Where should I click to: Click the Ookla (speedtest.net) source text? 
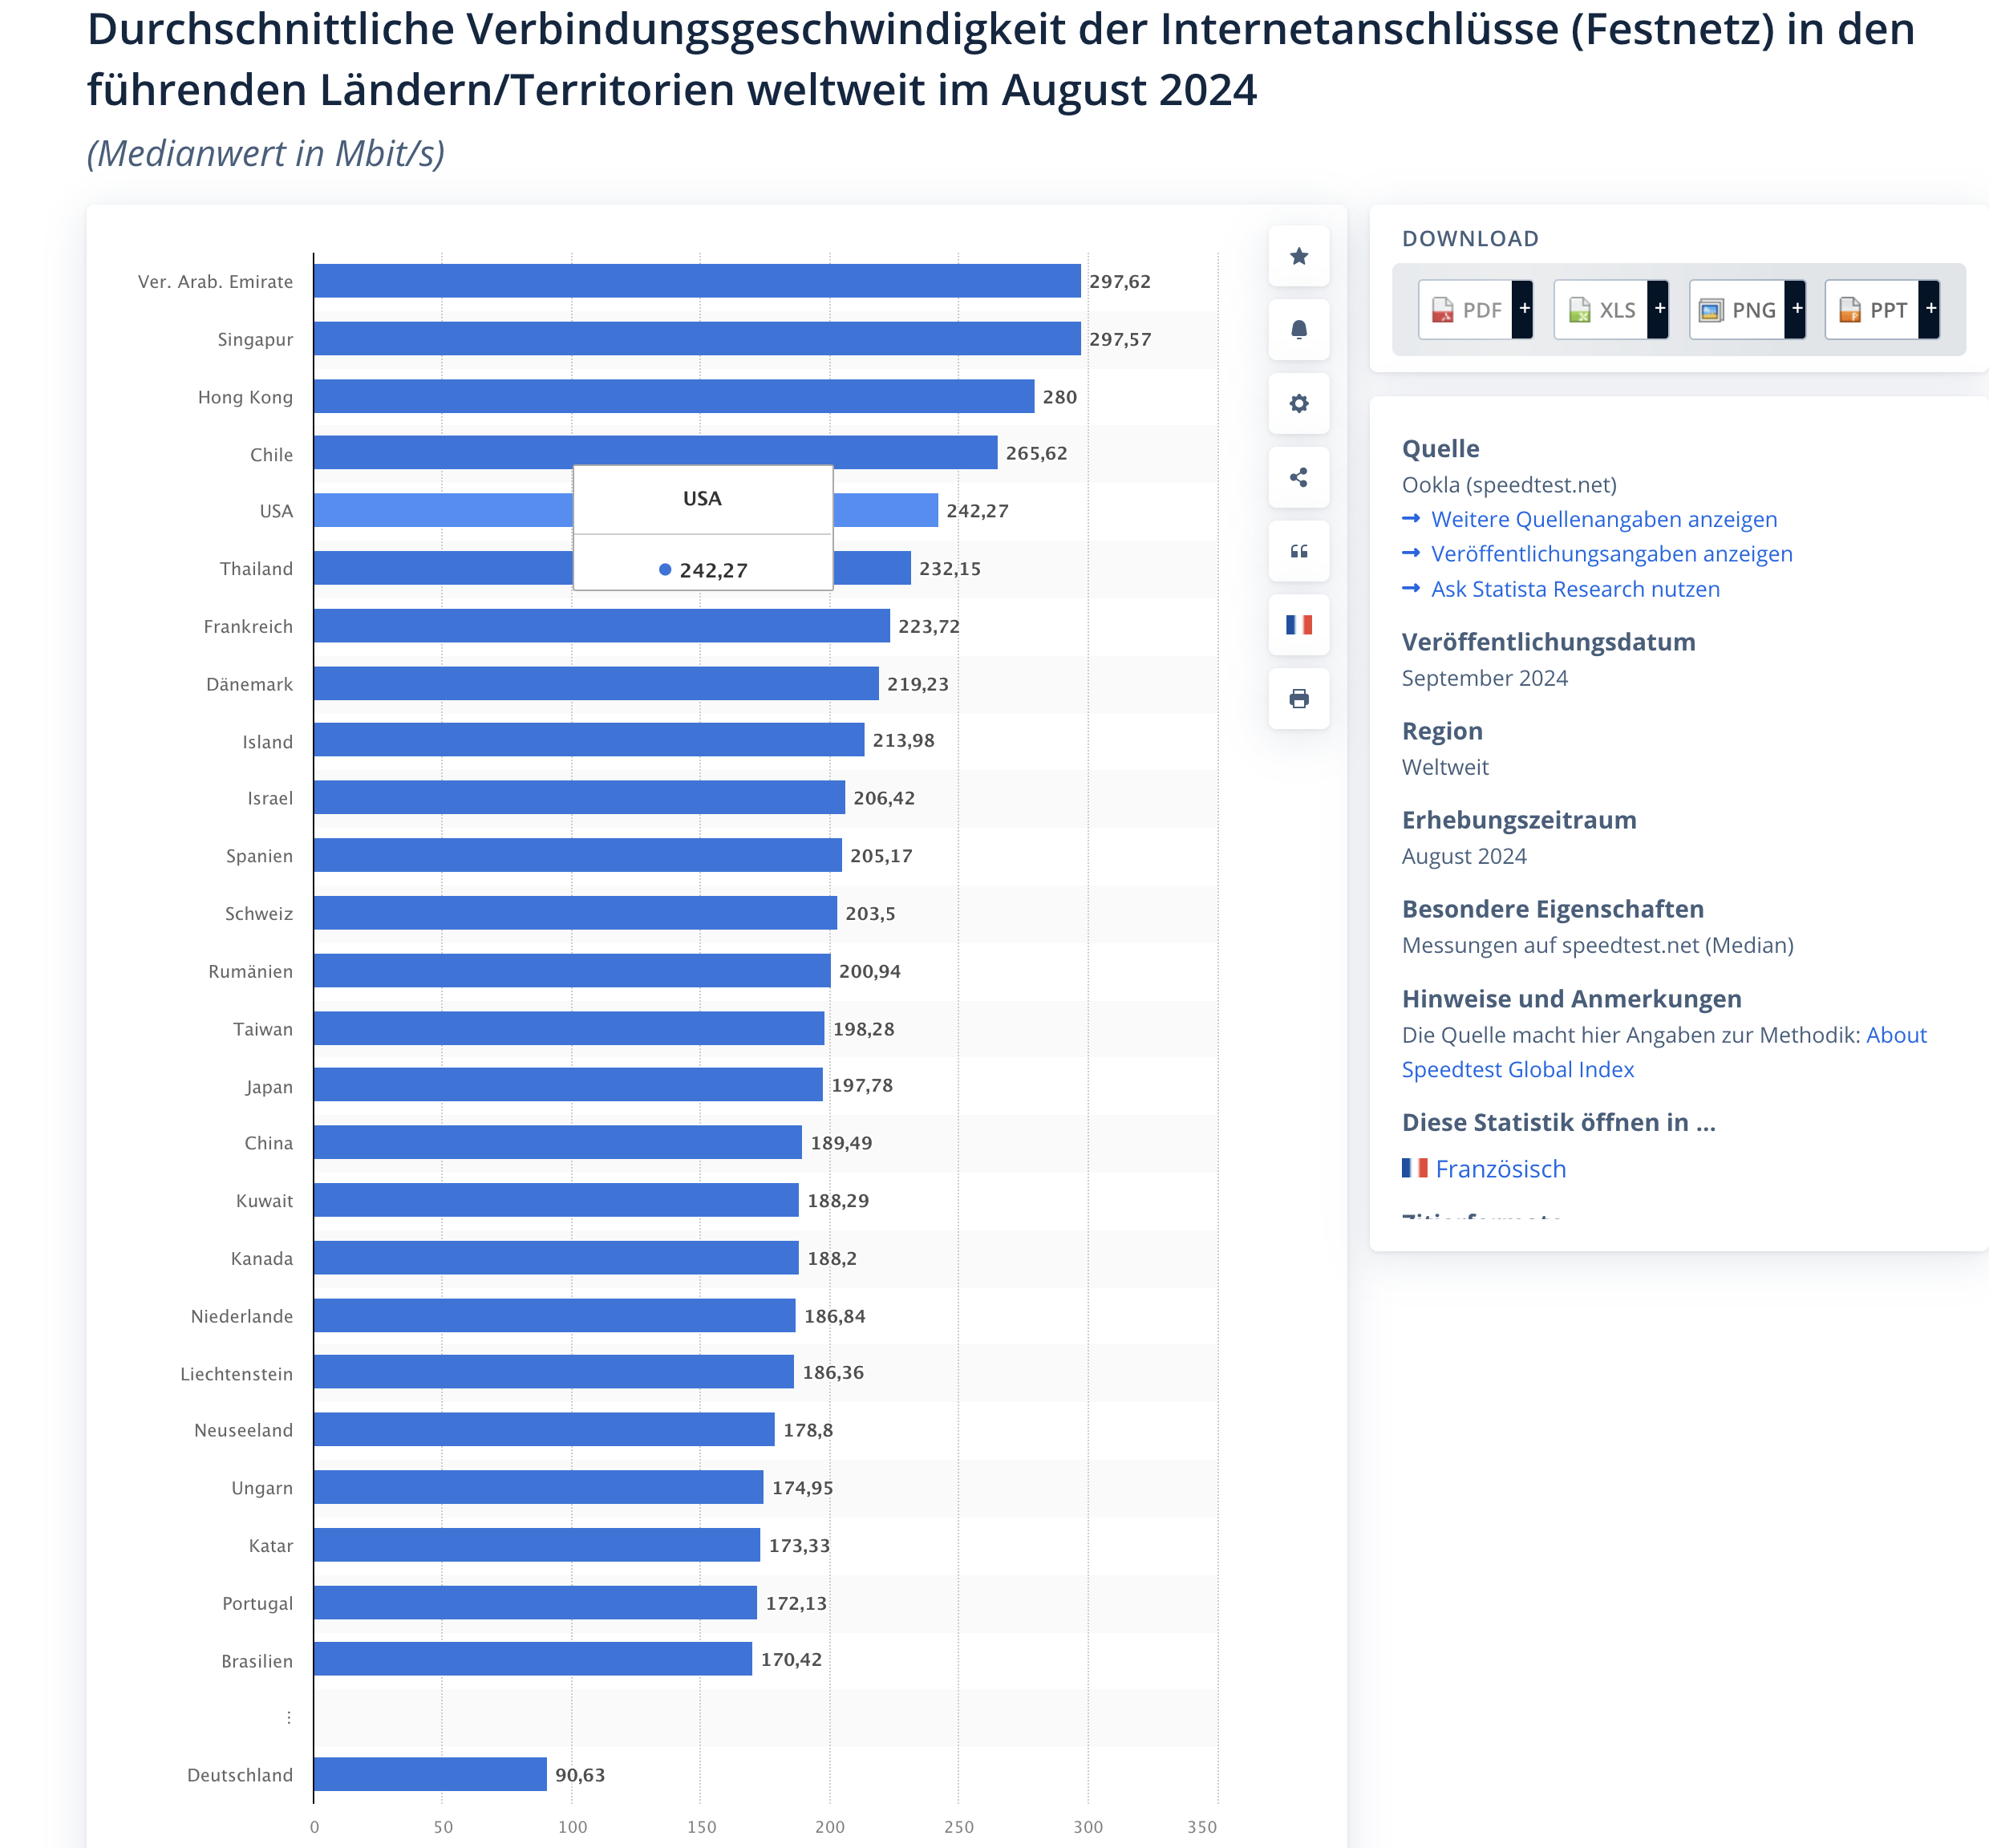(x=1509, y=485)
